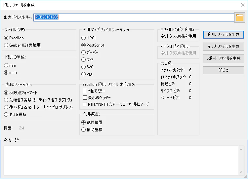Click the 非メッキのパッド hole count label

tap(173, 77)
